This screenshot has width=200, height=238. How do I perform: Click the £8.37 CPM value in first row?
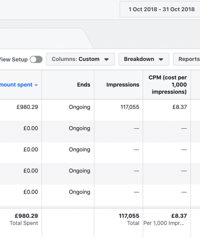point(179,107)
